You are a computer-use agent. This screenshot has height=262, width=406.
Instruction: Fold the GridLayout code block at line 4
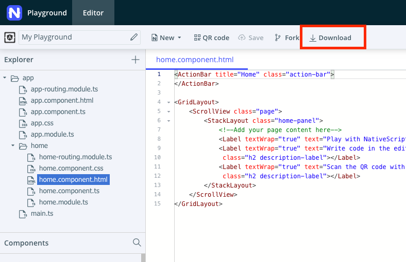point(168,102)
